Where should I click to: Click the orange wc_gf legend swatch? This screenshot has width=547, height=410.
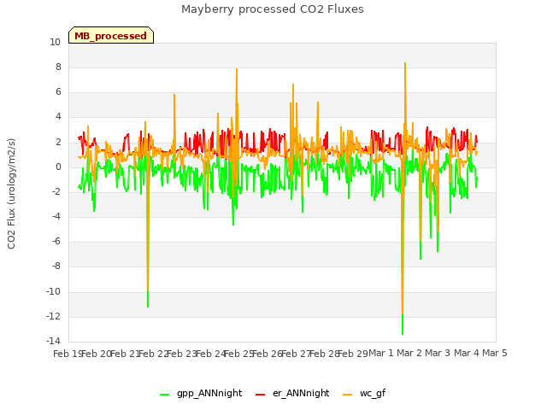(348, 395)
